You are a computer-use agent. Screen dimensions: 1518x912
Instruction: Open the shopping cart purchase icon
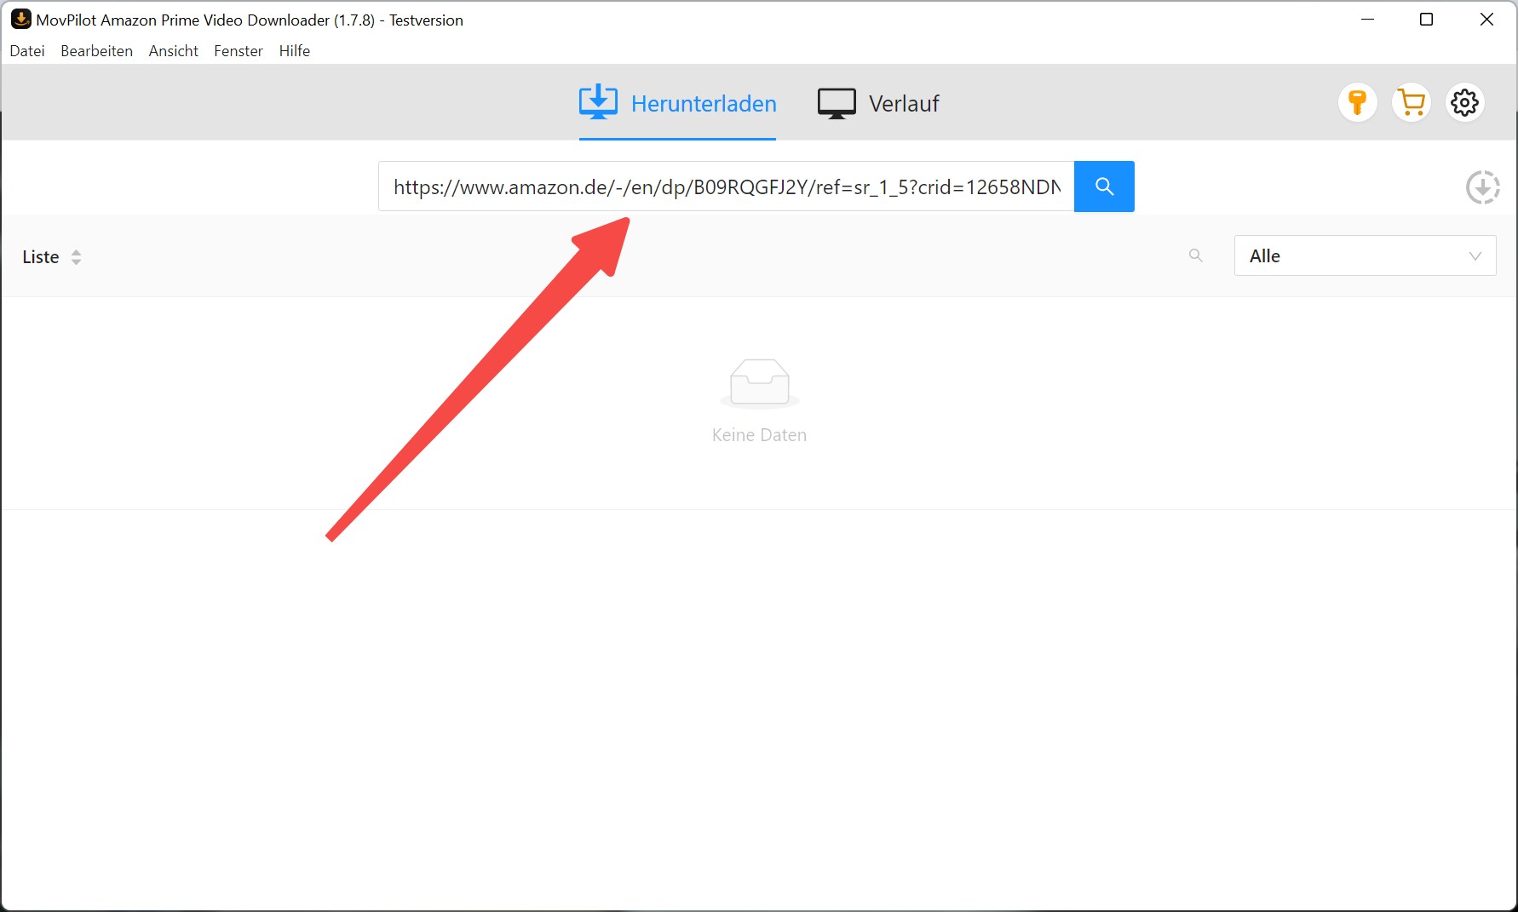[1412, 103]
